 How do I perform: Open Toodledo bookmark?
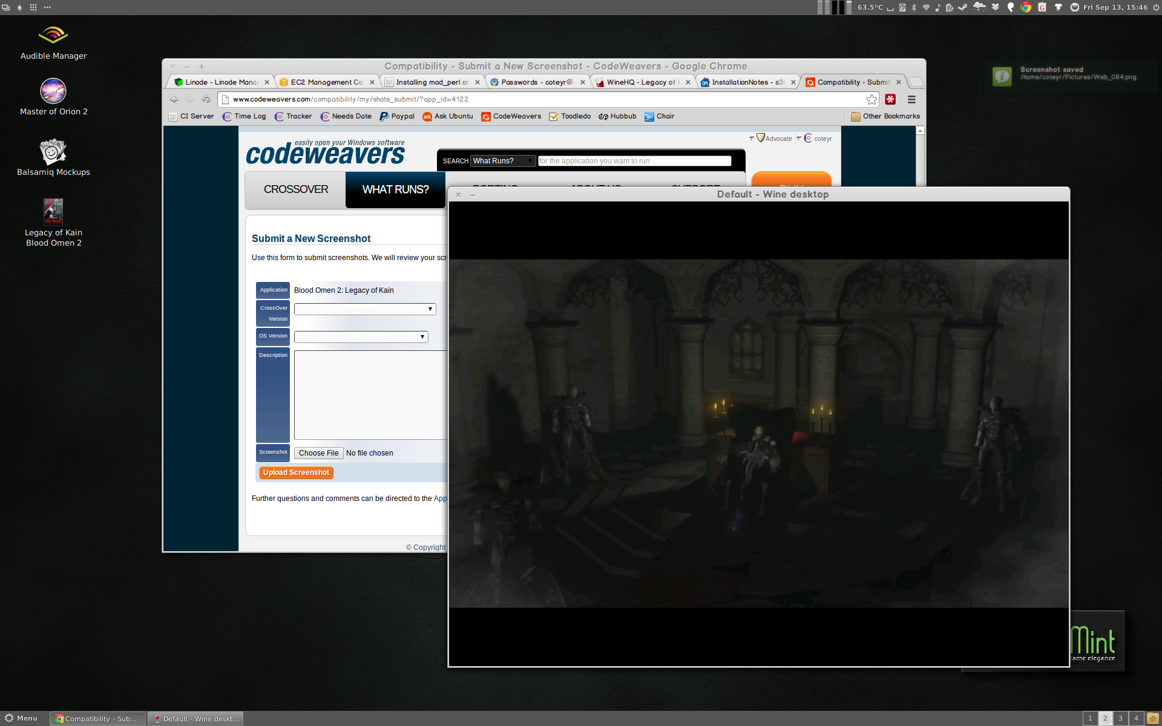[570, 116]
